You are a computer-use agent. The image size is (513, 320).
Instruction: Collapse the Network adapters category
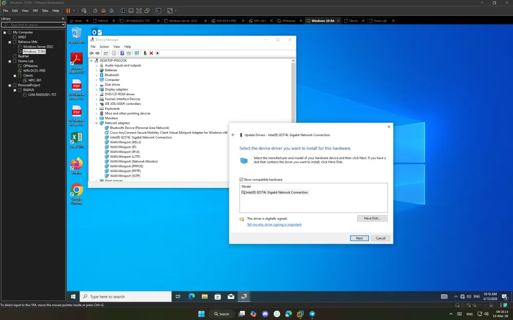point(96,123)
